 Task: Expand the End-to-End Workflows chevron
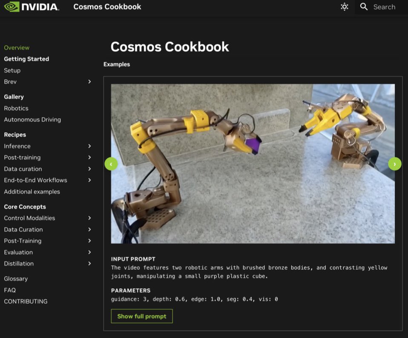coord(89,180)
